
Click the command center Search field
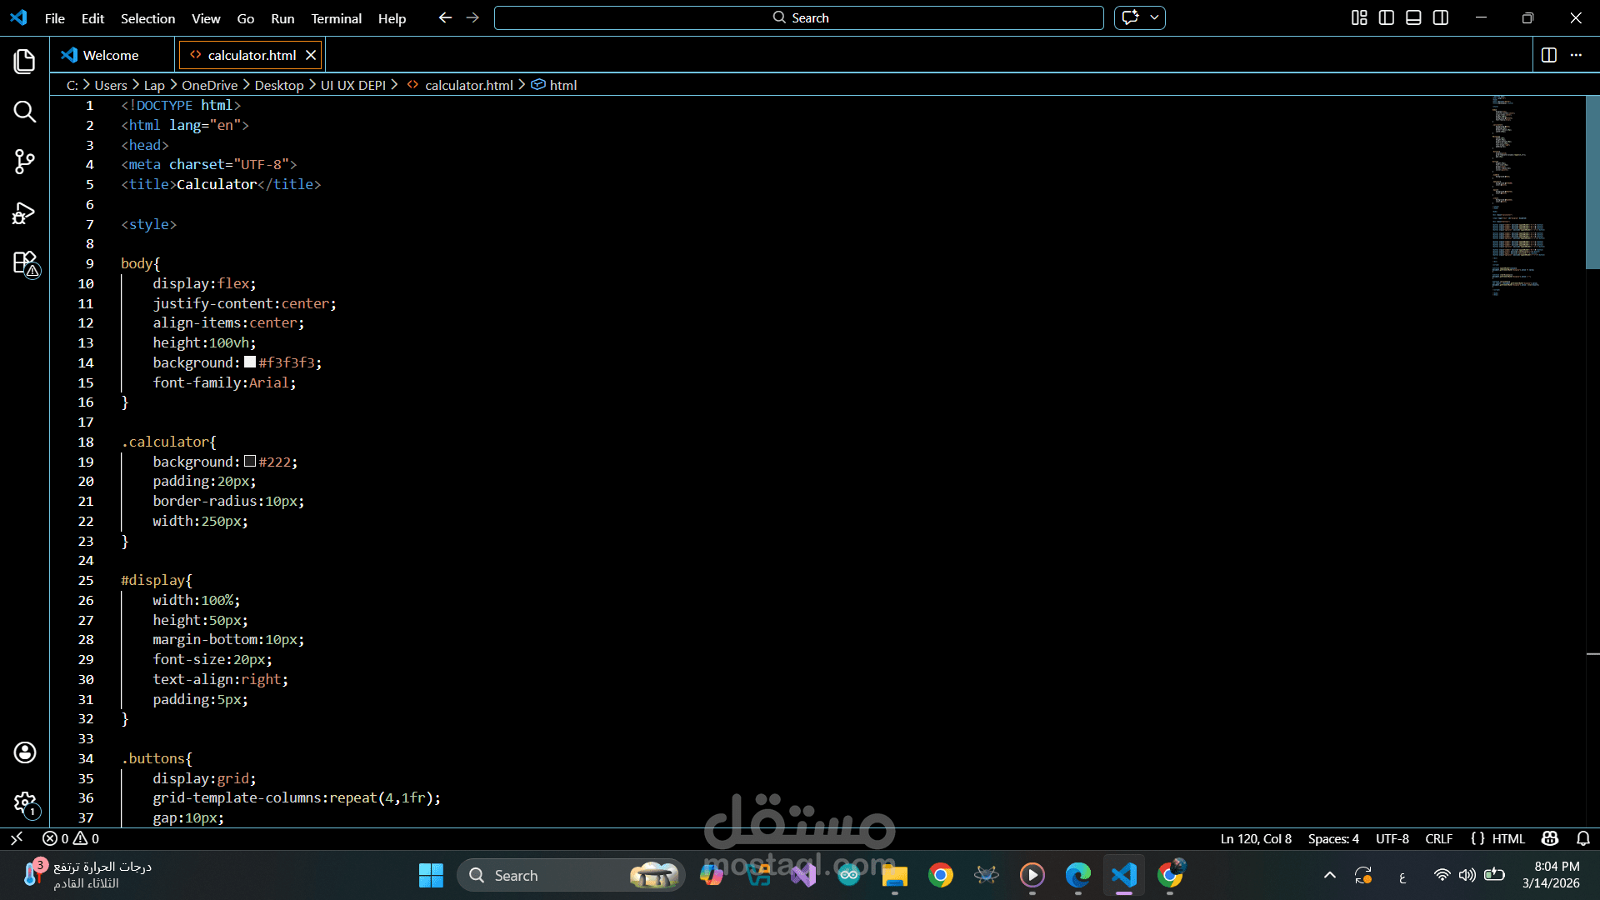point(799,17)
